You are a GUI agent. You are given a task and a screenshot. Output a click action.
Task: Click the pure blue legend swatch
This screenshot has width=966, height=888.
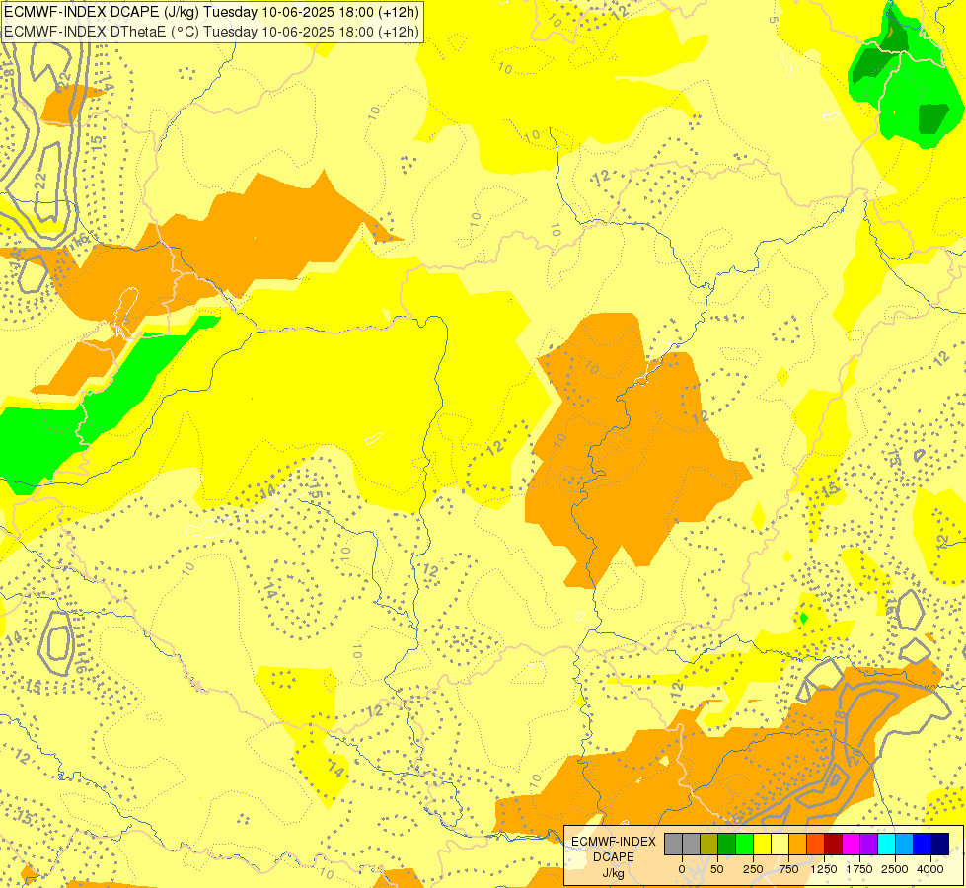(923, 844)
